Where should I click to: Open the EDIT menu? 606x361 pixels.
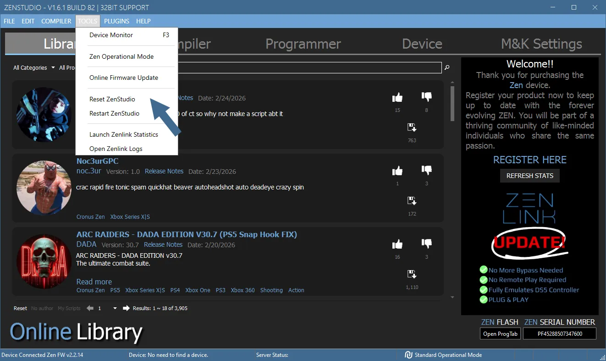pos(28,21)
